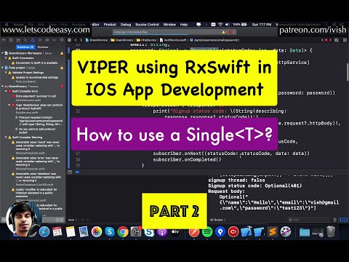The height and width of the screenshot is (262, 349).
Task: Open Safari from the Dock
Action: pos(44,231)
